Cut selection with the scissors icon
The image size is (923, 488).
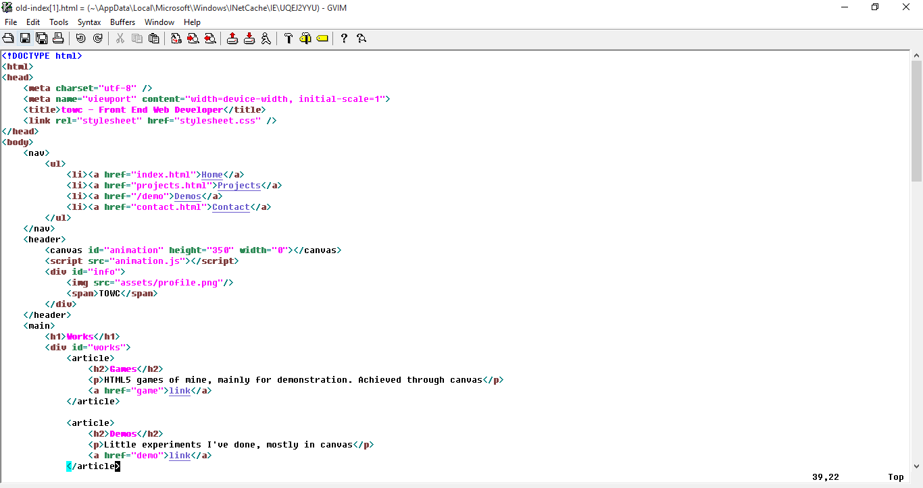(120, 38)
